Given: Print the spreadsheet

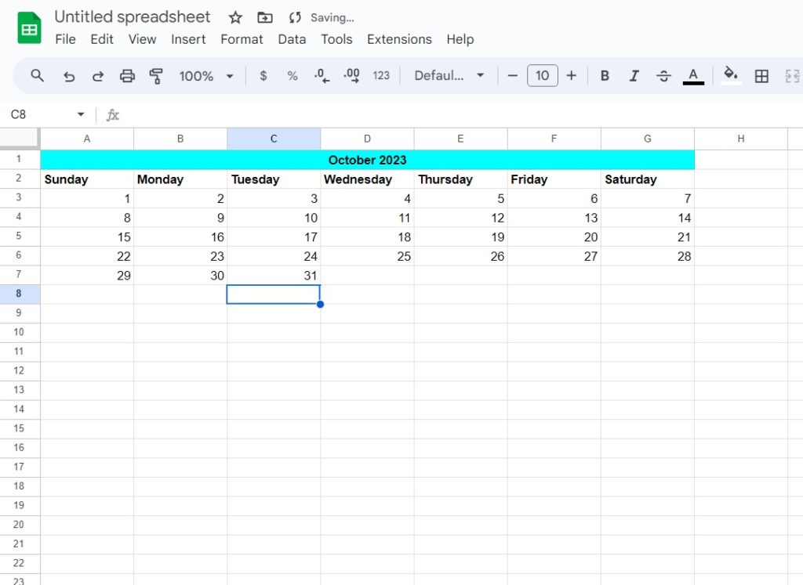Looking at the screenshot, I should coord(127,76).
